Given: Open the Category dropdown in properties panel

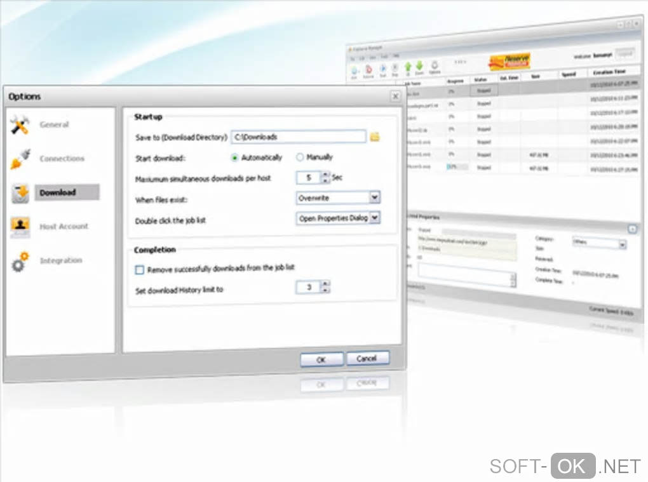Looking at the screenshot, I should pyautogui.click(x=623, y=245).
